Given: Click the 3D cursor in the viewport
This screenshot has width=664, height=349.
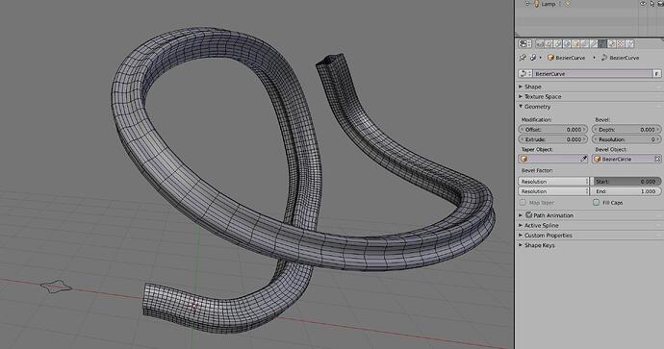Looking at the screenshot, I should pyautogui.click(x=194, y=305).
